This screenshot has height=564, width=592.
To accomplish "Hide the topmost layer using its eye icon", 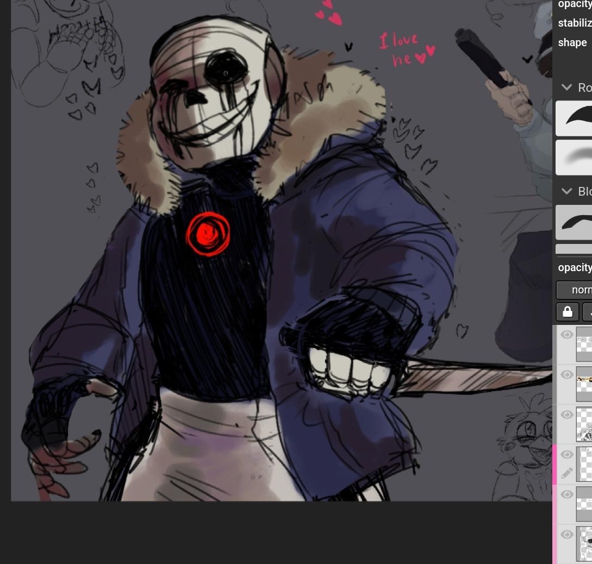I will coord(567,335).
